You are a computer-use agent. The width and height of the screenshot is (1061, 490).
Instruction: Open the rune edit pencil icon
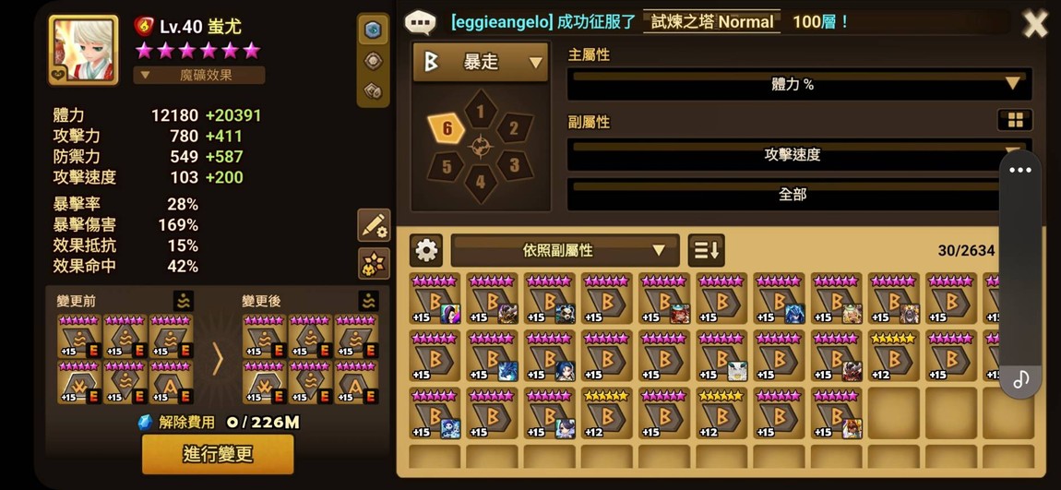pos(374,225)
